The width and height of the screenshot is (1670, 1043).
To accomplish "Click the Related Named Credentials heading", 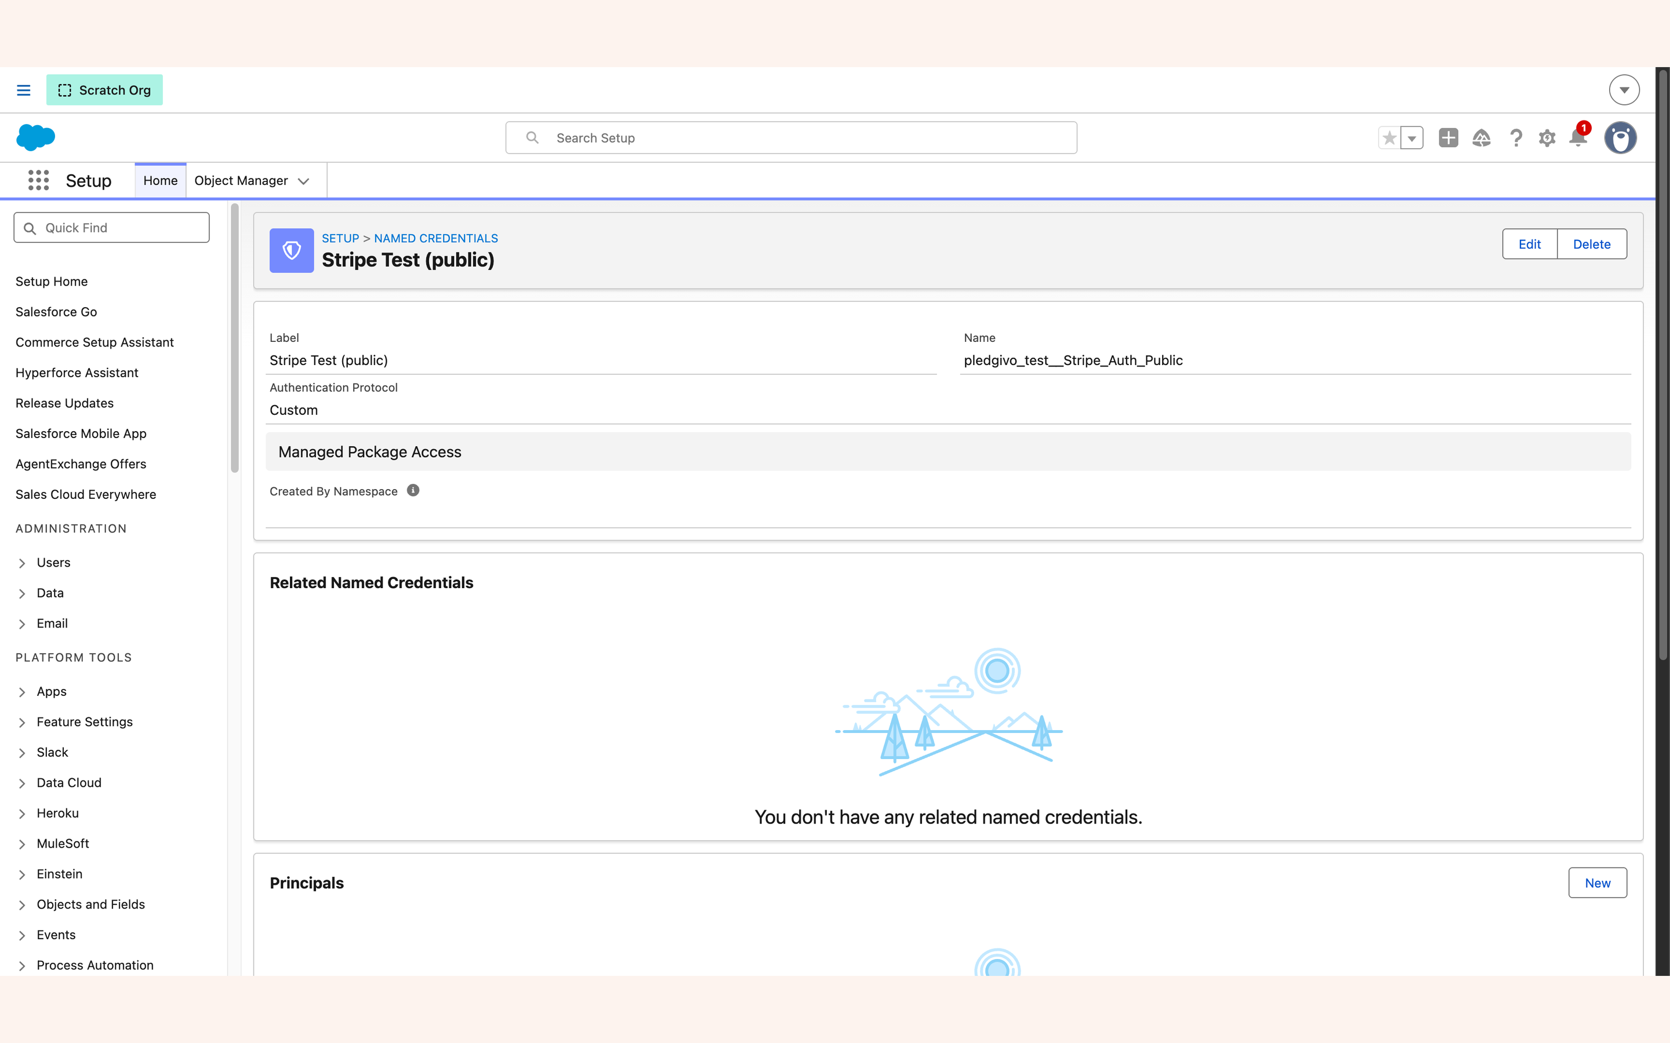I will point(371,583).
